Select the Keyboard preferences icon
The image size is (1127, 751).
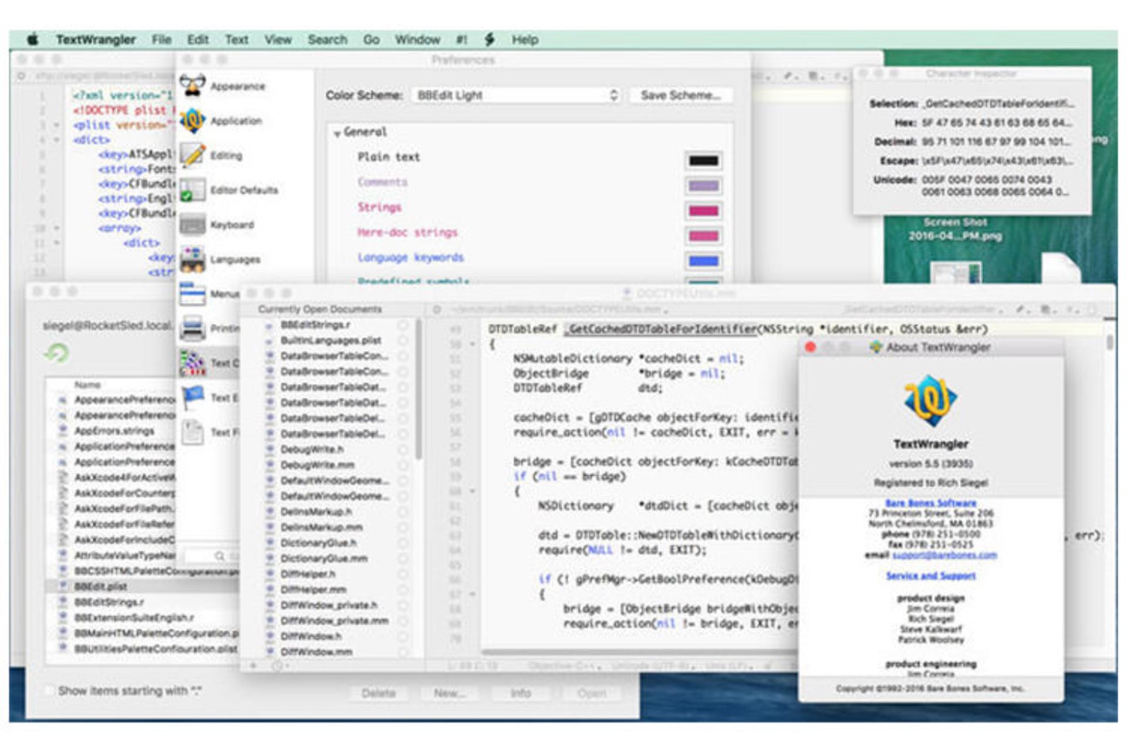(193, 224)
